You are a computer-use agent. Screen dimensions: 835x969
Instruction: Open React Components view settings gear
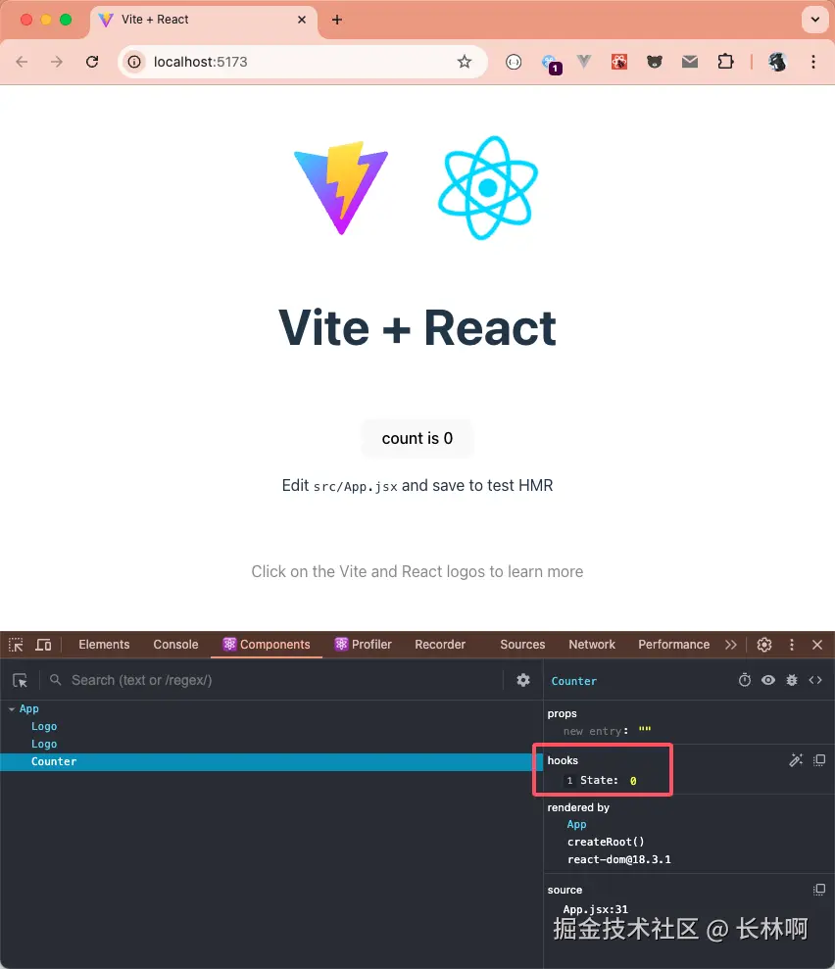pos(523,680)
